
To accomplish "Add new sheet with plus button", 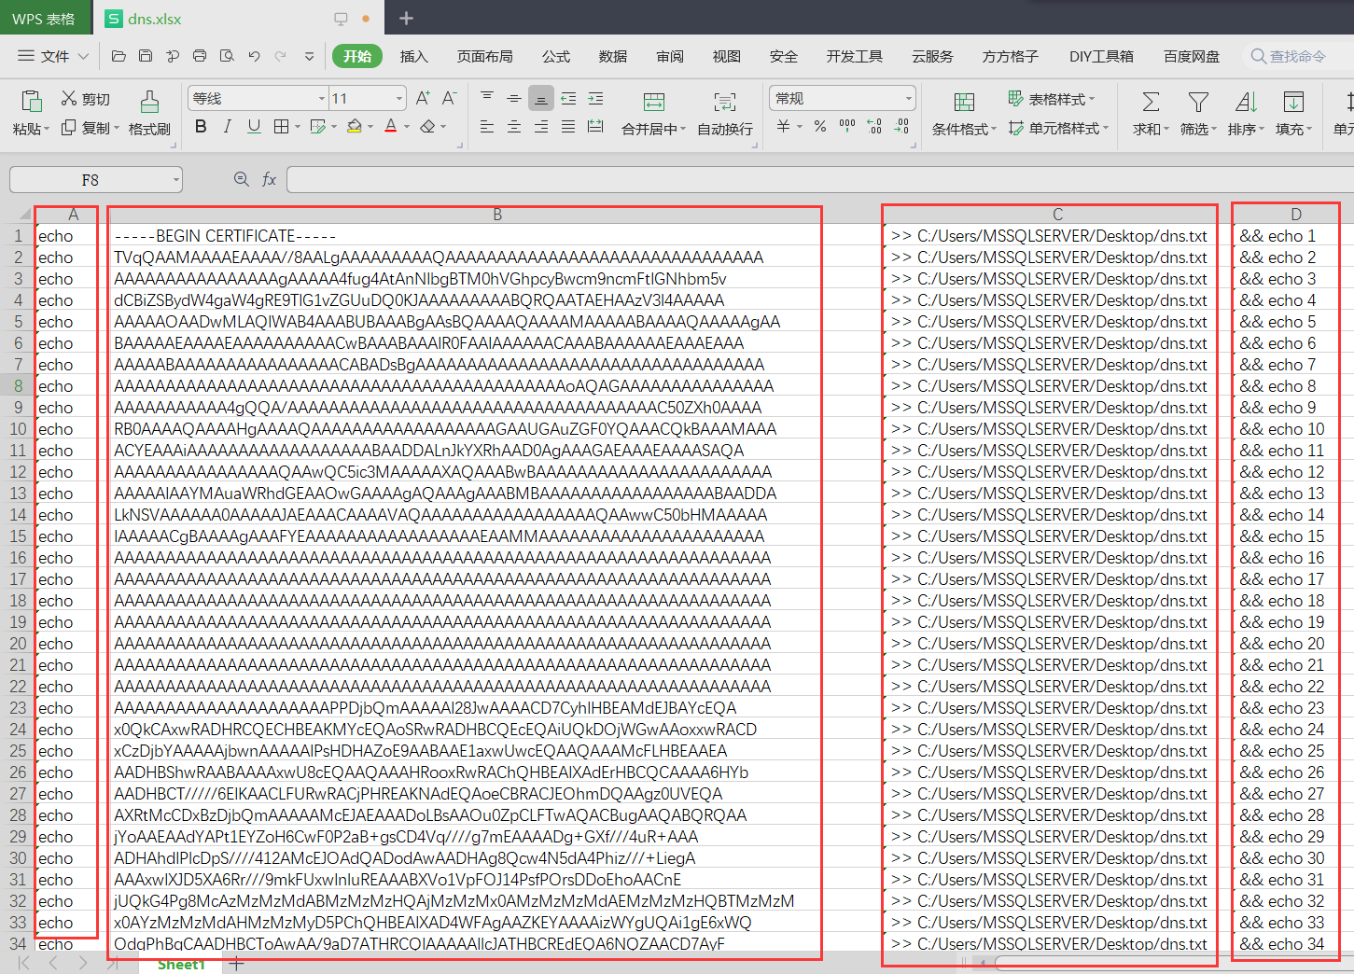I will pos(236,964).
